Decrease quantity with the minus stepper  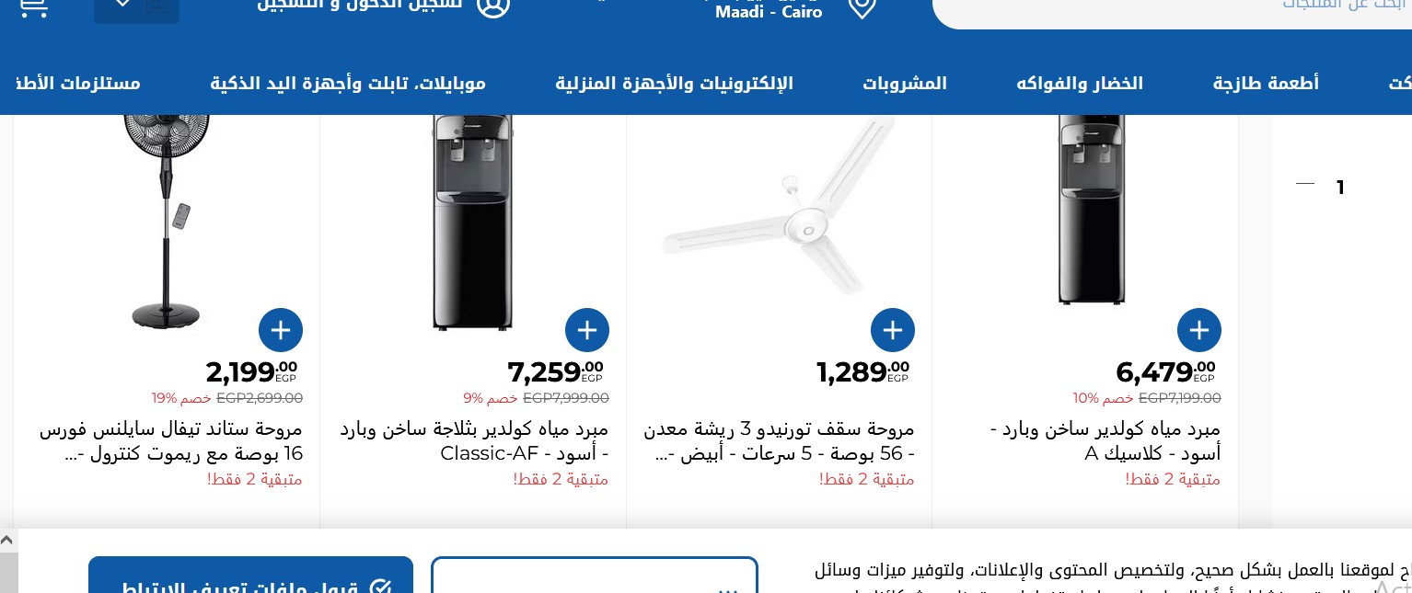pyautogui.click(x=1304, y=184)
